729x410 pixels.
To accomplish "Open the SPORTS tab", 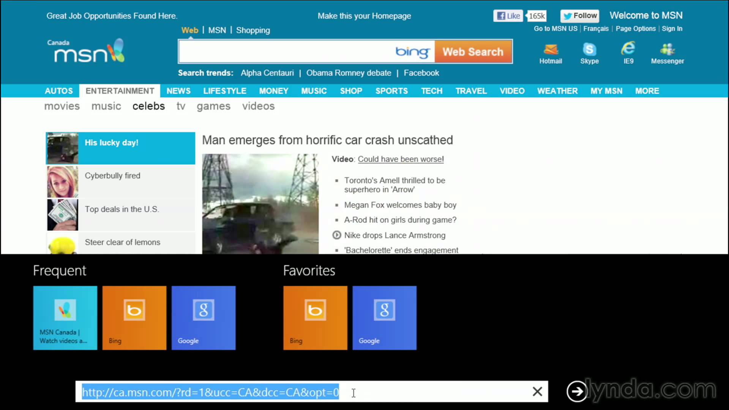I will coord(392,91).
